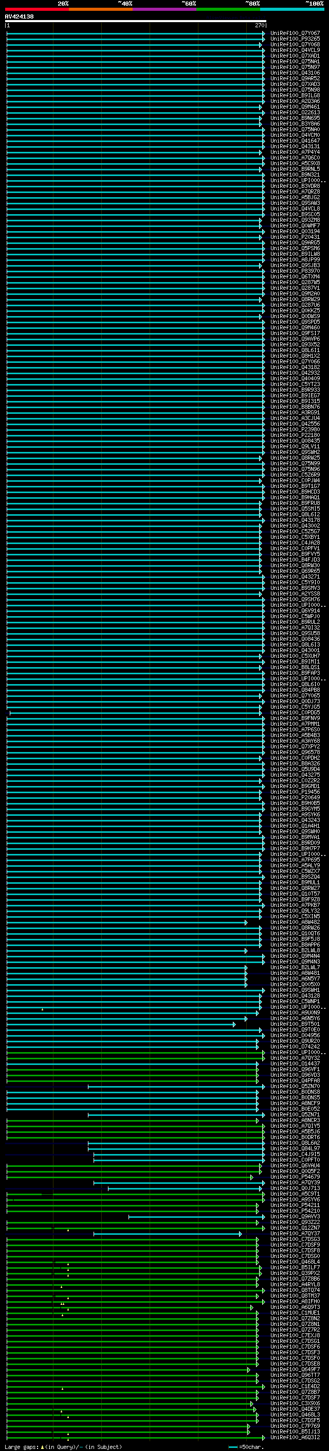Image resolution: width=329 pixels, height=1451 pixels.
Task: Select hit label UniRef100_B5ILF7
Action: pyautogui.click(x=295, y=1268)
